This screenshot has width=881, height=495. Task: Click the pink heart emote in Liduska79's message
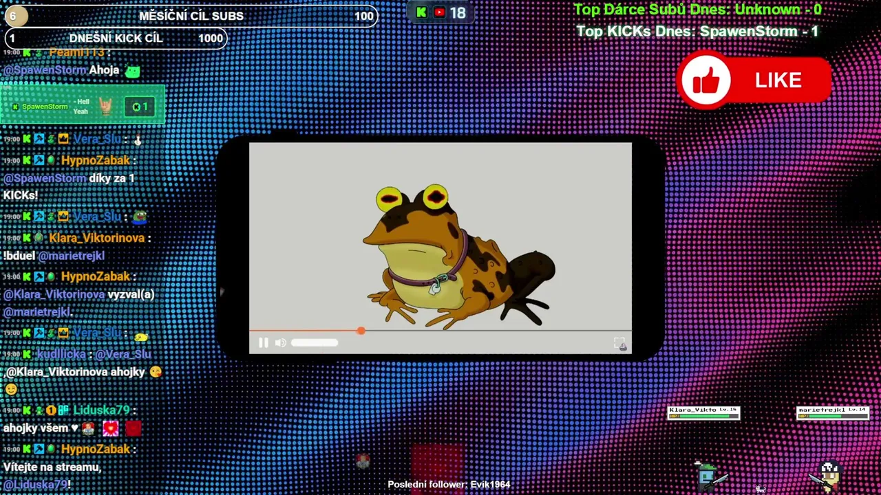click(x=110, y=429)
